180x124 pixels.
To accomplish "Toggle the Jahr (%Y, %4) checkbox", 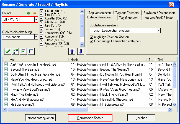I will (41, 26).
